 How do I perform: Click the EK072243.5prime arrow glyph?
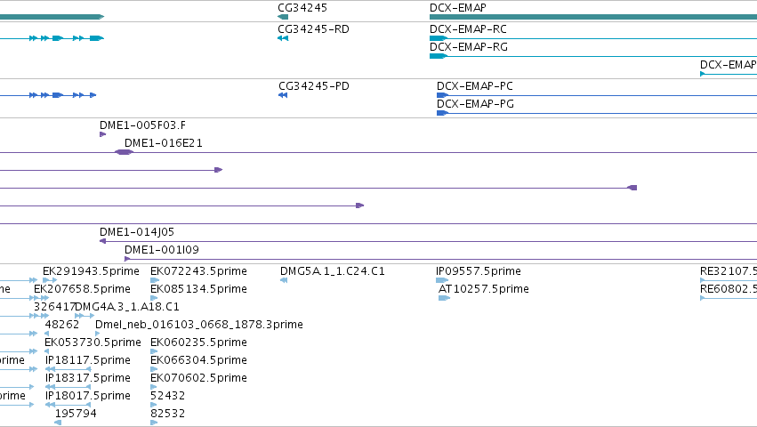point(155,280)
